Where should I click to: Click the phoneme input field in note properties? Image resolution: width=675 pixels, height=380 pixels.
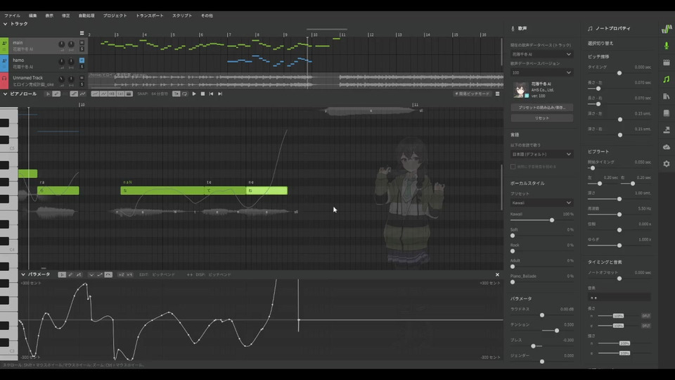click(x=619, y=297)
